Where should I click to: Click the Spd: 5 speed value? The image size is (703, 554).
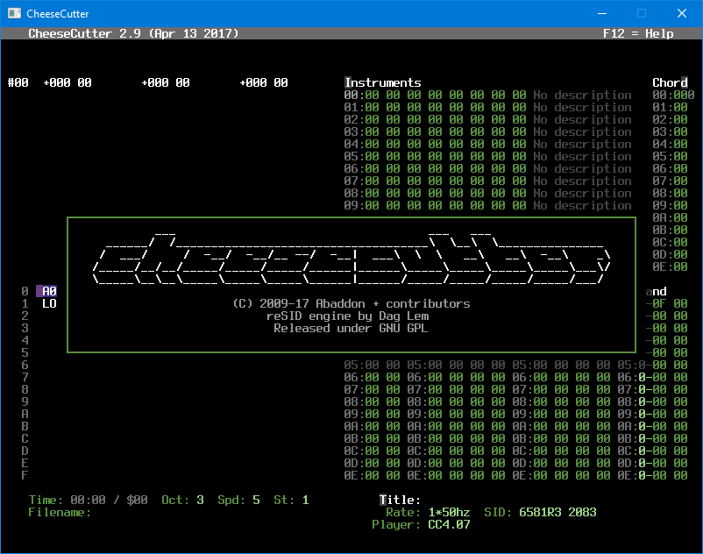256,501
